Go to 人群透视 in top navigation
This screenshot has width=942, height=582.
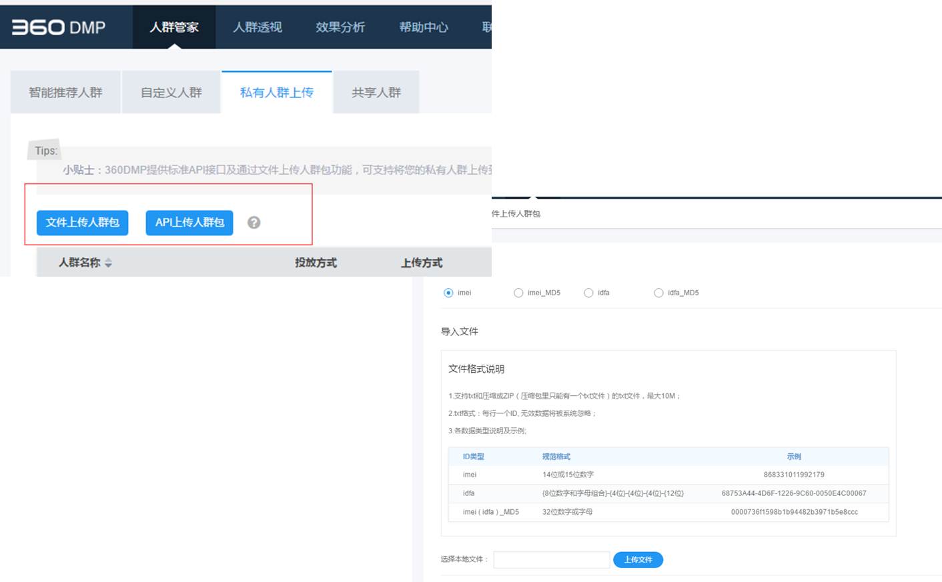(257, 27)
